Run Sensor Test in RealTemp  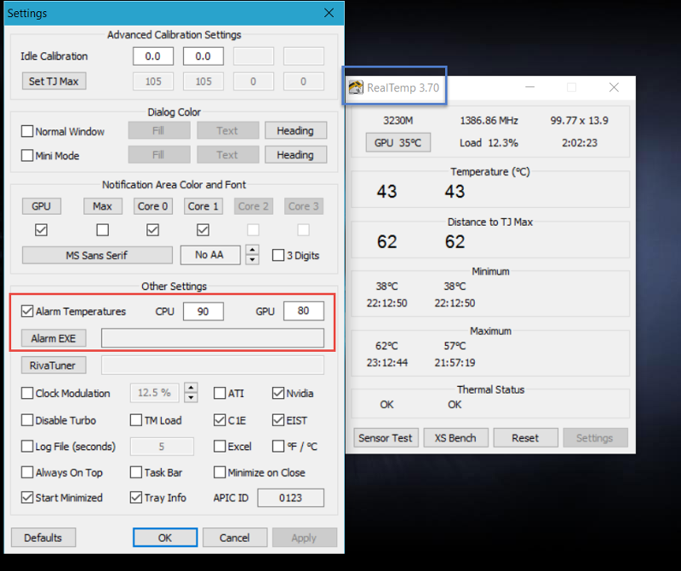click(x=386, y=438)
